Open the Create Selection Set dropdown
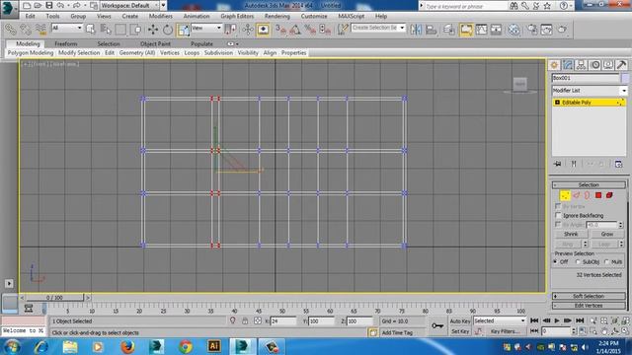Image resolution: width=632 pixels, height=355 pixels. click(x=378, y=28)
